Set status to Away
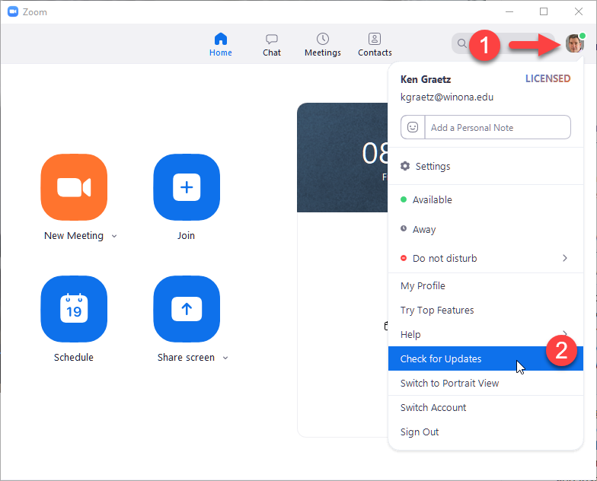The width and height of the screenshot is (597, 481). 423,230
